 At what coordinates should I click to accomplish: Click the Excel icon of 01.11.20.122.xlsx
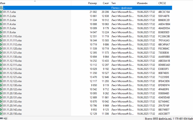pyautogui.click(x=1, y=89)
